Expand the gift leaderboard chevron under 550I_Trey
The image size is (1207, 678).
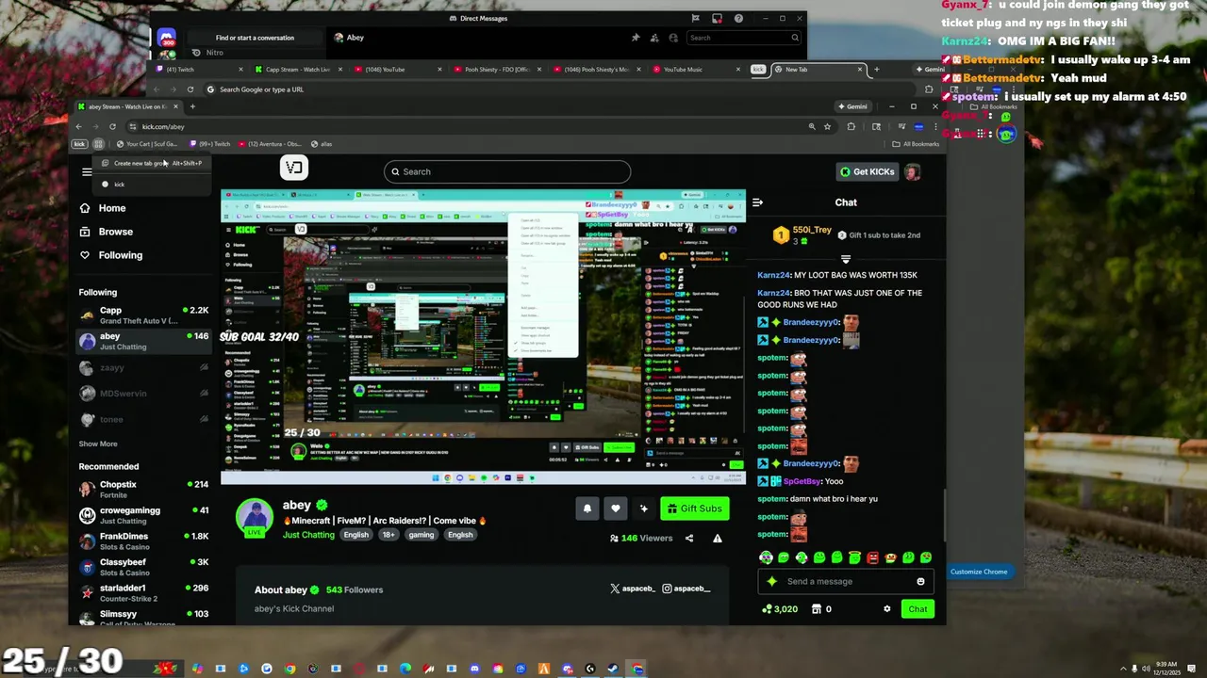[845, 258]
